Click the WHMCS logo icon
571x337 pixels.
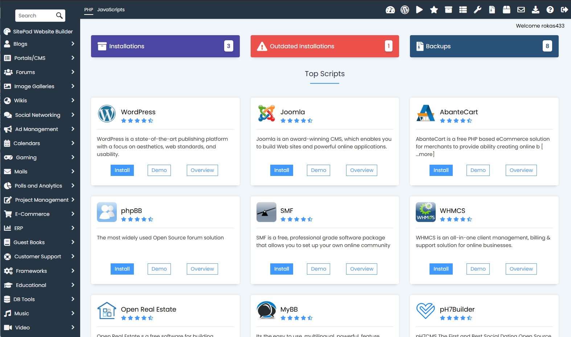[x=426, y=212]
